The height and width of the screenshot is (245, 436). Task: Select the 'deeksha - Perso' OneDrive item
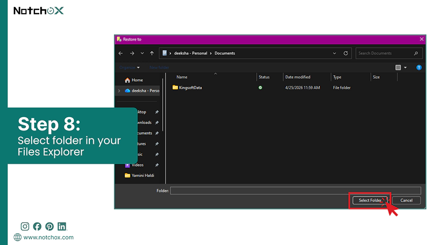(142, 91)
